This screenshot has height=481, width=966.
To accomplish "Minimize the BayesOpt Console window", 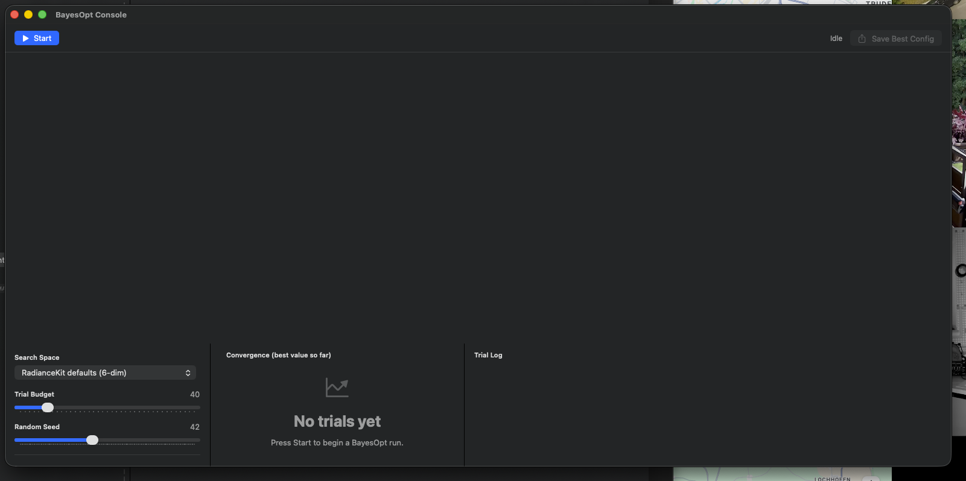I will [28, 14].
